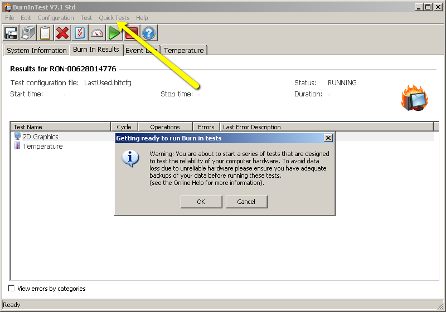Click the Operations column header
The height and width of the screenshot is (312, 446).
[x=165, y=126]
